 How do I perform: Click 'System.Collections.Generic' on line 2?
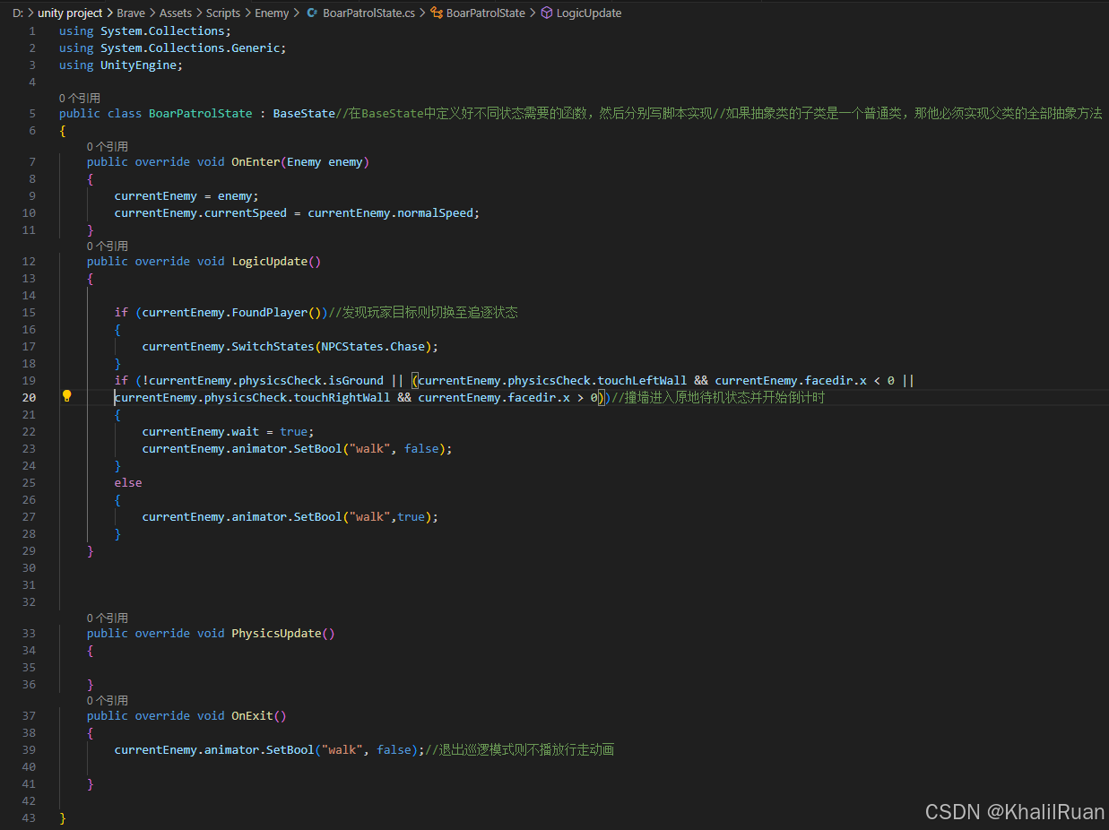[x=190, y=48]
